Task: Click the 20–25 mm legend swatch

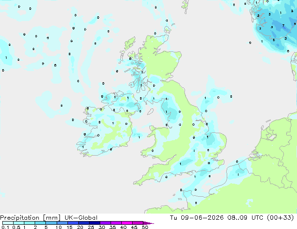Action: [83, 223]
